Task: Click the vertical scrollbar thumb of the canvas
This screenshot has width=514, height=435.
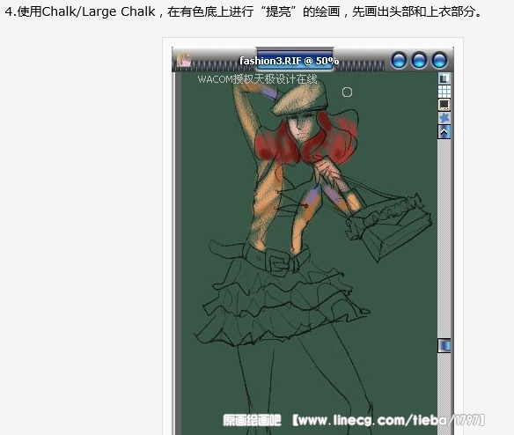Action: (x=444, y=346)
